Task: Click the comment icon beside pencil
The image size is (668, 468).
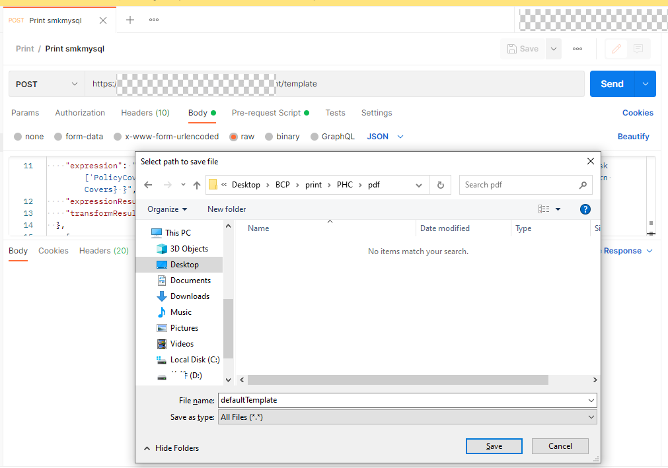Action: coord(638,49)
